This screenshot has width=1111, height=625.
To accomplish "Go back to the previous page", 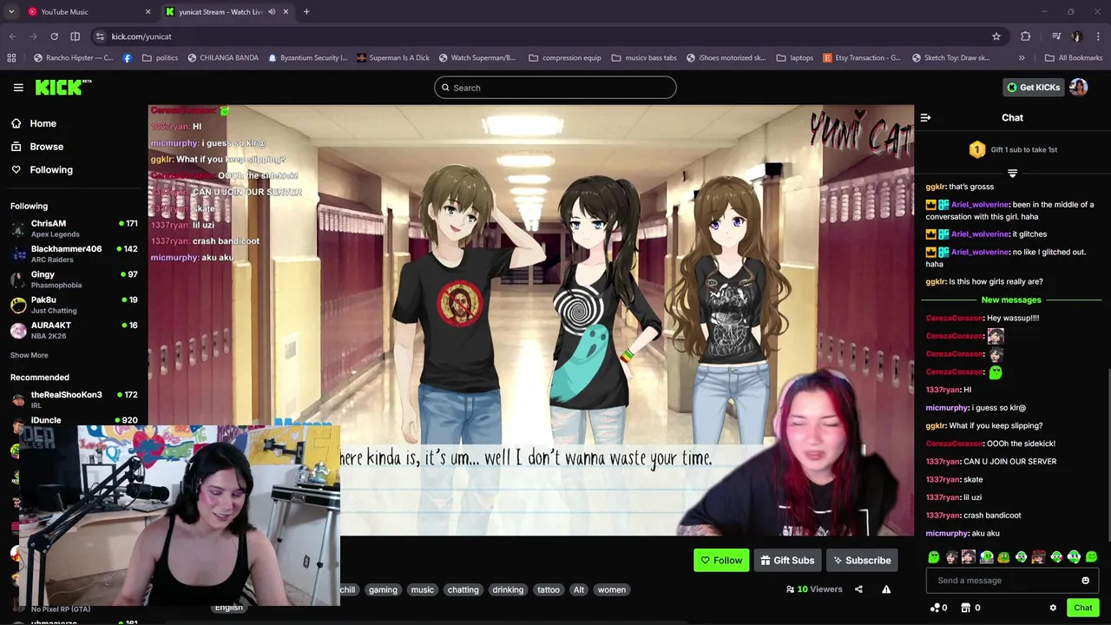I will pyautogui.click(x=12, y=36).
